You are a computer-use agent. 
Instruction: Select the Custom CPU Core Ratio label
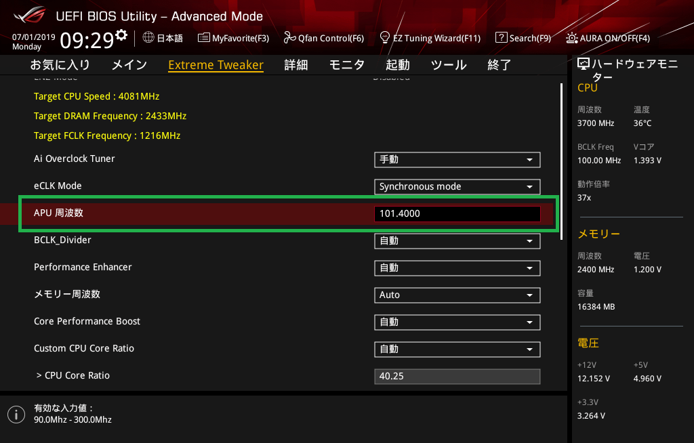84,348
